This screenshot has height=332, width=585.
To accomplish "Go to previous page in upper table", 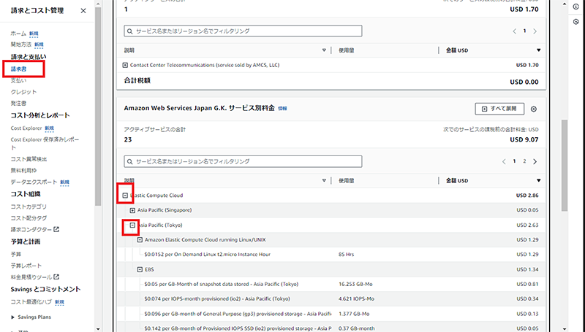I will [x=515, y=31].
